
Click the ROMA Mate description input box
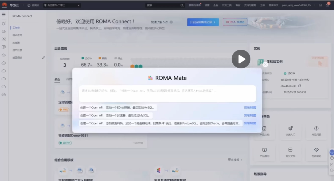(167, 94)
